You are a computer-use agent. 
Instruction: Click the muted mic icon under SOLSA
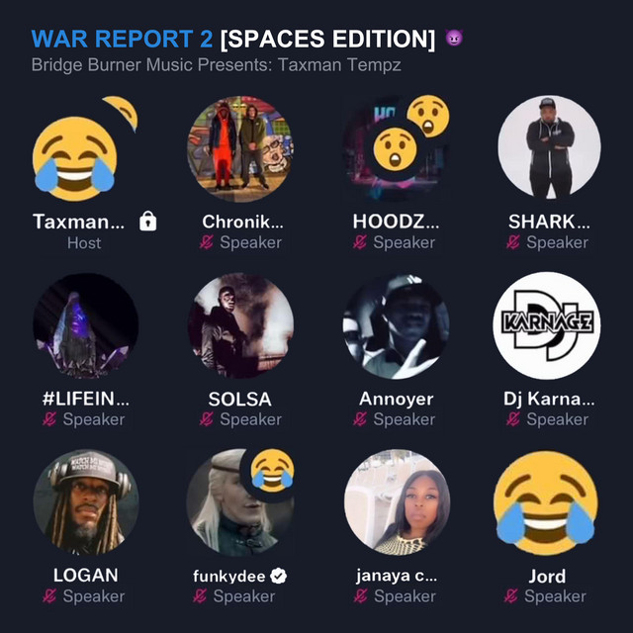coord(207,419)
